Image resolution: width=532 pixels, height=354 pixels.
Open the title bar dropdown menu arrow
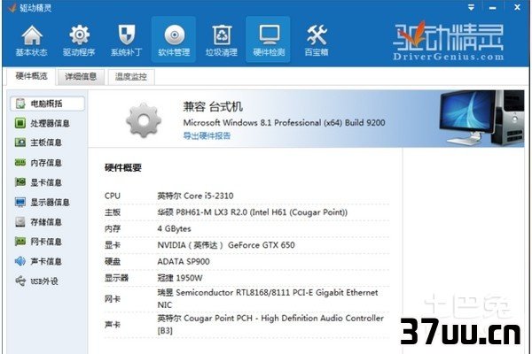click(x=471, y=7)
